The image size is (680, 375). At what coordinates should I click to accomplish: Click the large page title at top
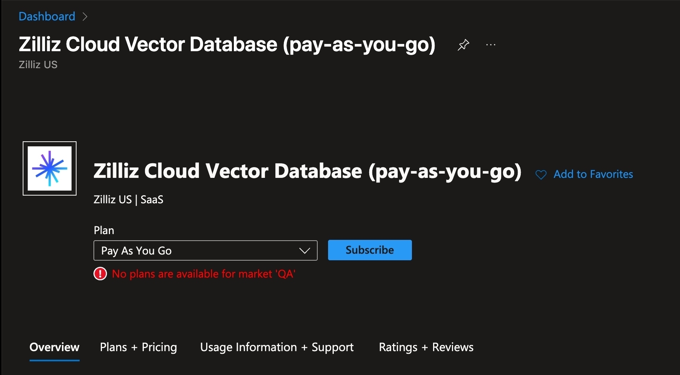(227, 44)
